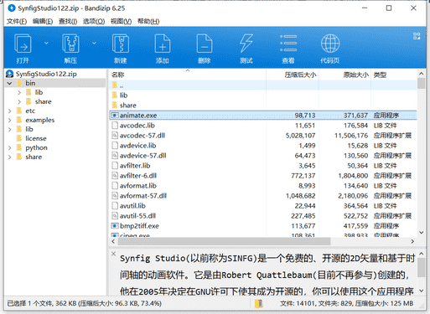Viewport: 430px width, 314px height.
Task: Sort by 类型 column header
Action: click(394, 75)
